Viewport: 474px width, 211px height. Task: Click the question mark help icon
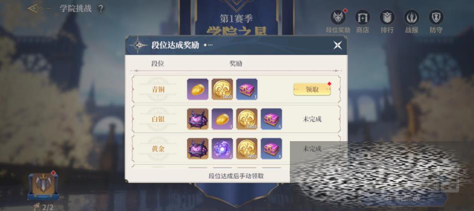101,8
